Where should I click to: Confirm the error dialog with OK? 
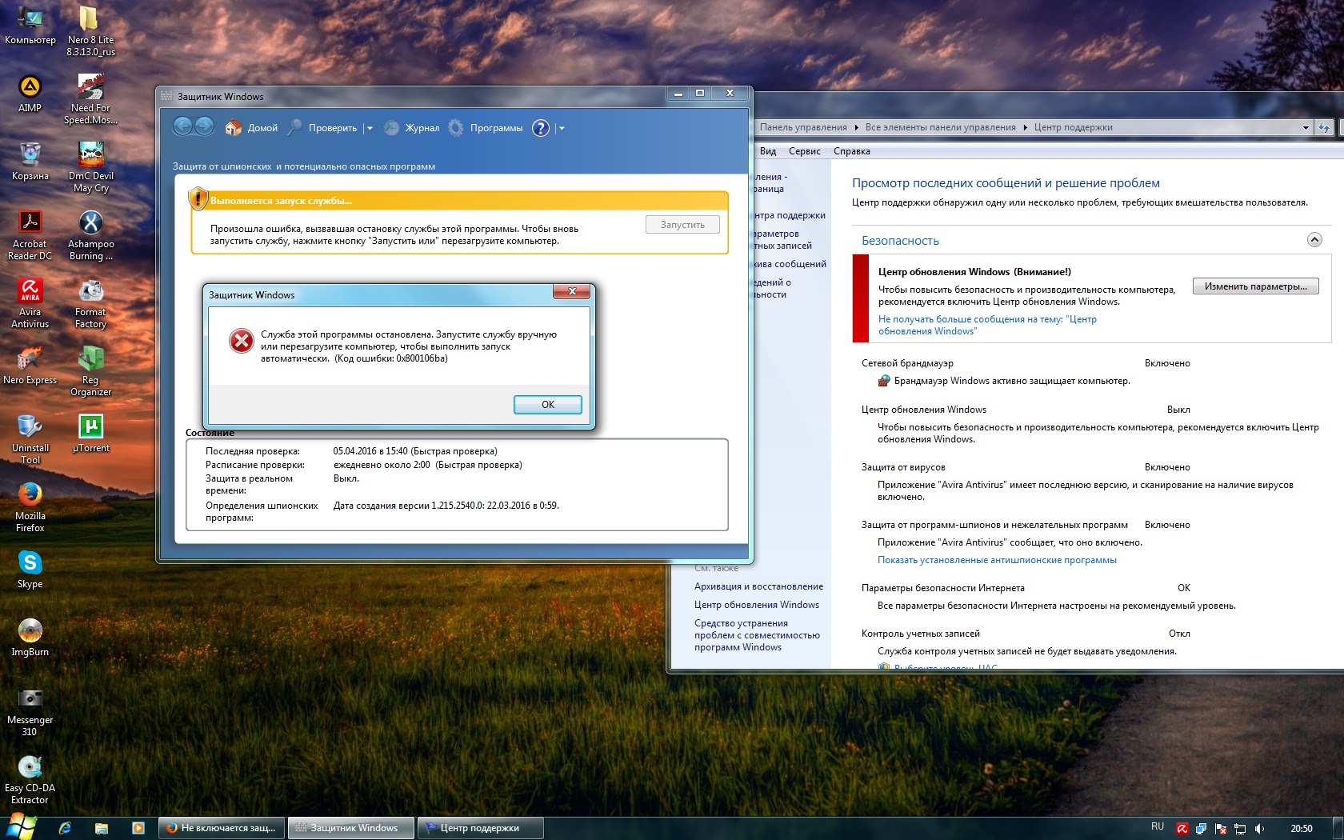coord(548,405)
